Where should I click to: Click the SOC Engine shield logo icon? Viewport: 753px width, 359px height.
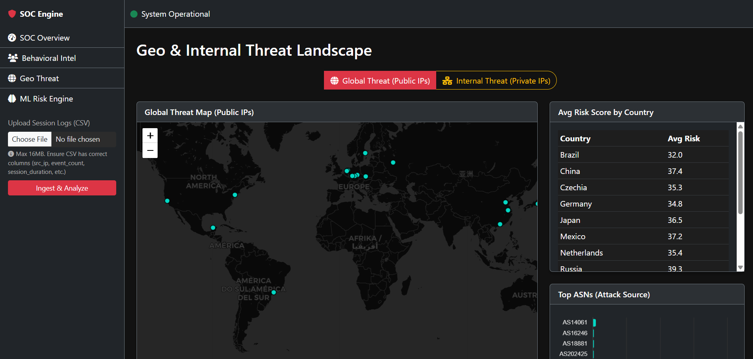pyautogui.click(x=12, y=14)
